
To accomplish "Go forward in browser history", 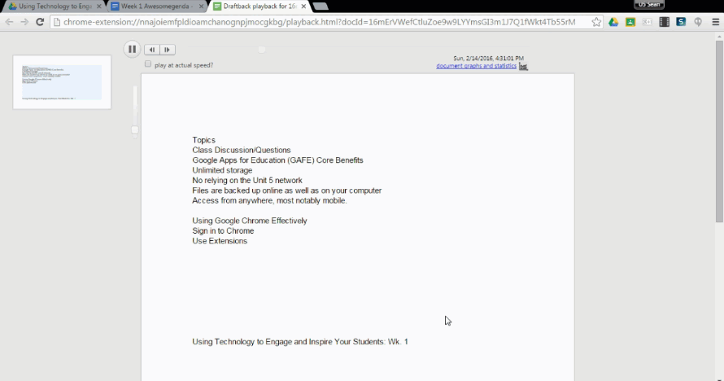I will click(24, 22).
